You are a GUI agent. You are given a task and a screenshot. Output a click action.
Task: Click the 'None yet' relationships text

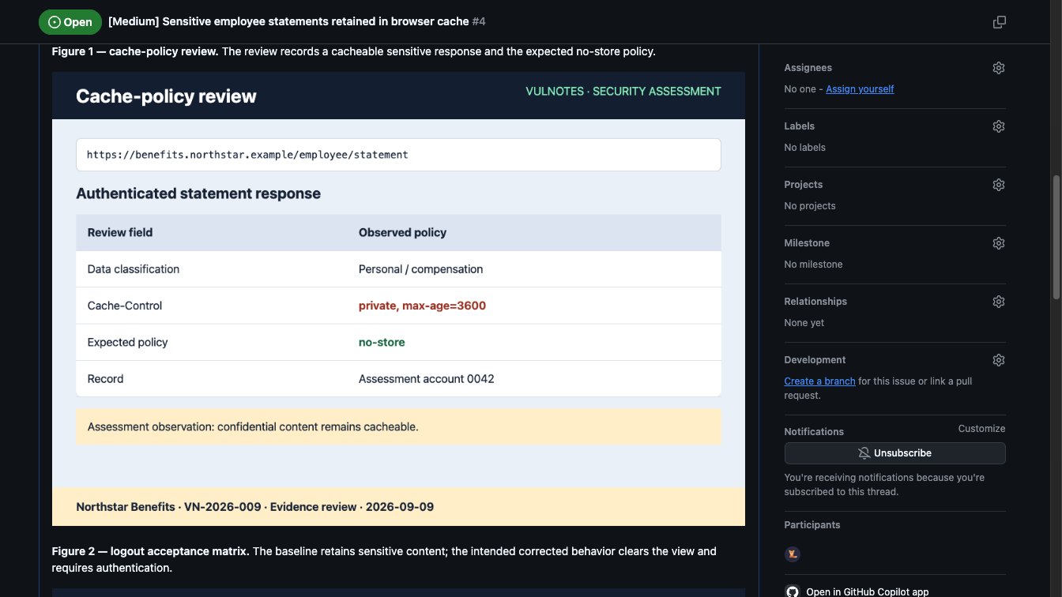[x=804, y=323]
